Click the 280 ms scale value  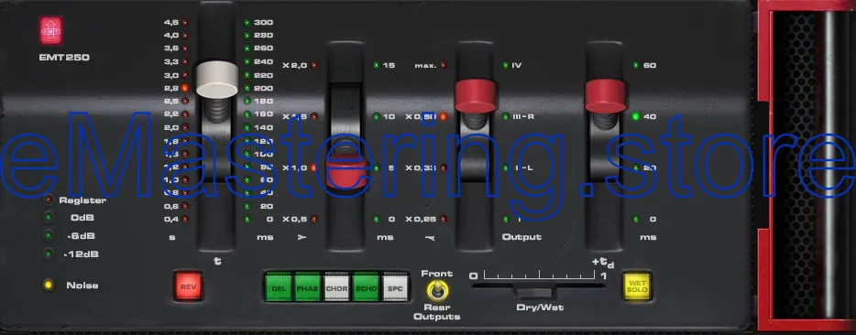pos(264,36)
